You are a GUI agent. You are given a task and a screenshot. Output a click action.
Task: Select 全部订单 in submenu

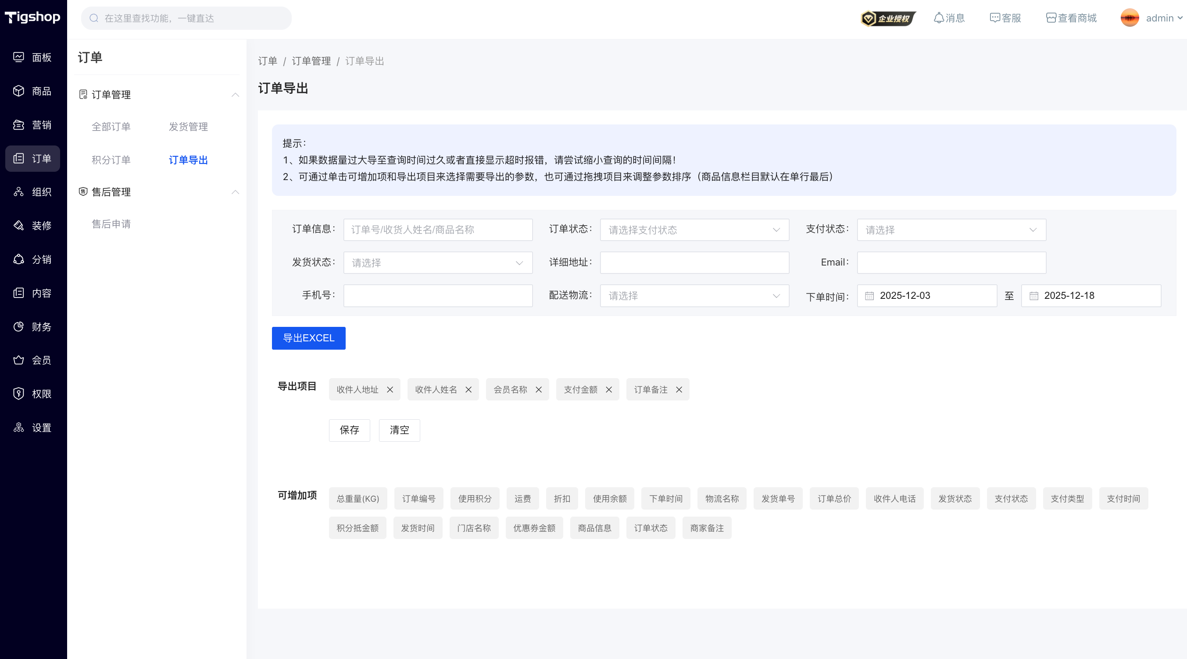click(111, 127)
